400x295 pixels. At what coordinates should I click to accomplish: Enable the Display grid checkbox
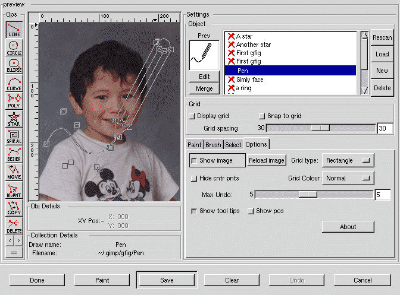[x=192, y=116]
